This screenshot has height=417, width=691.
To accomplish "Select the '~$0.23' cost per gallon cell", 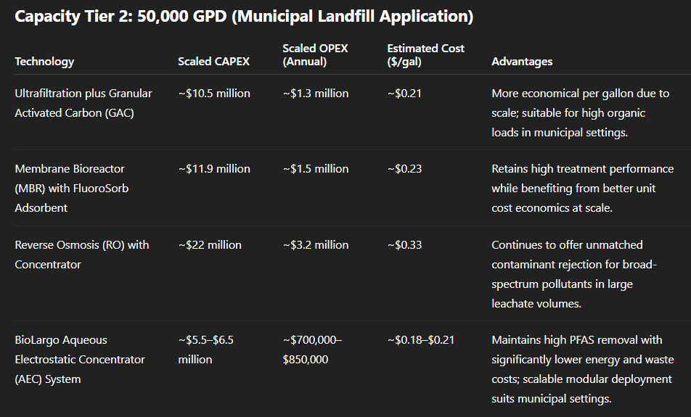I will coord(404,169).
